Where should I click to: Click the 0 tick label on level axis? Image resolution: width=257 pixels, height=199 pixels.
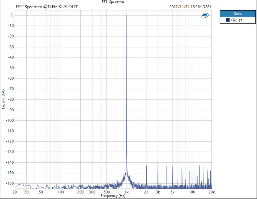12,15
